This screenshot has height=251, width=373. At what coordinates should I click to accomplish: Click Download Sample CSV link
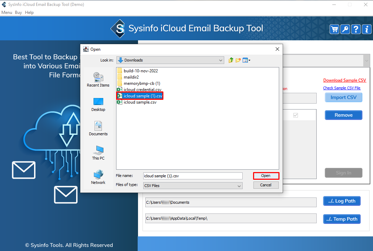click(x=344, y=80)
